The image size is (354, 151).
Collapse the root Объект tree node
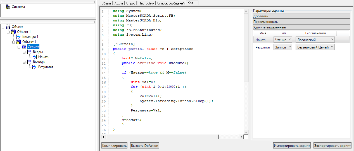3,27
